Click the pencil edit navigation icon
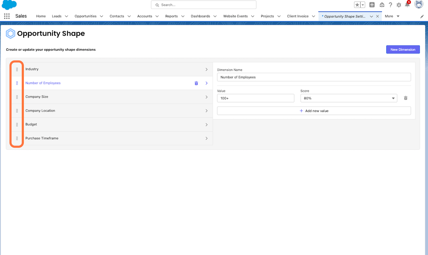This screenshot has height=255, width=428. [x=422, y=16]
